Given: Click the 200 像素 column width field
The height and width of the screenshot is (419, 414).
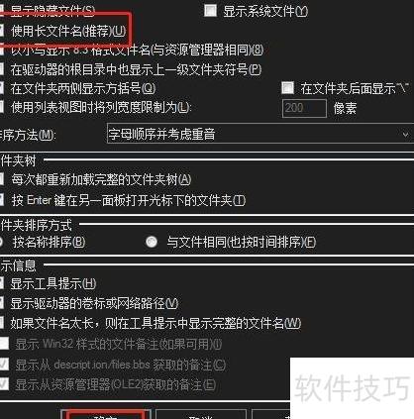Looking at the screenshot, I should pos(304,108).
